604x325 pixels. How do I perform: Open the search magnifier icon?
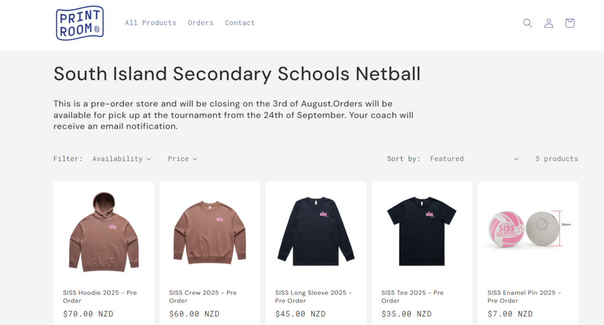[528, 23]
